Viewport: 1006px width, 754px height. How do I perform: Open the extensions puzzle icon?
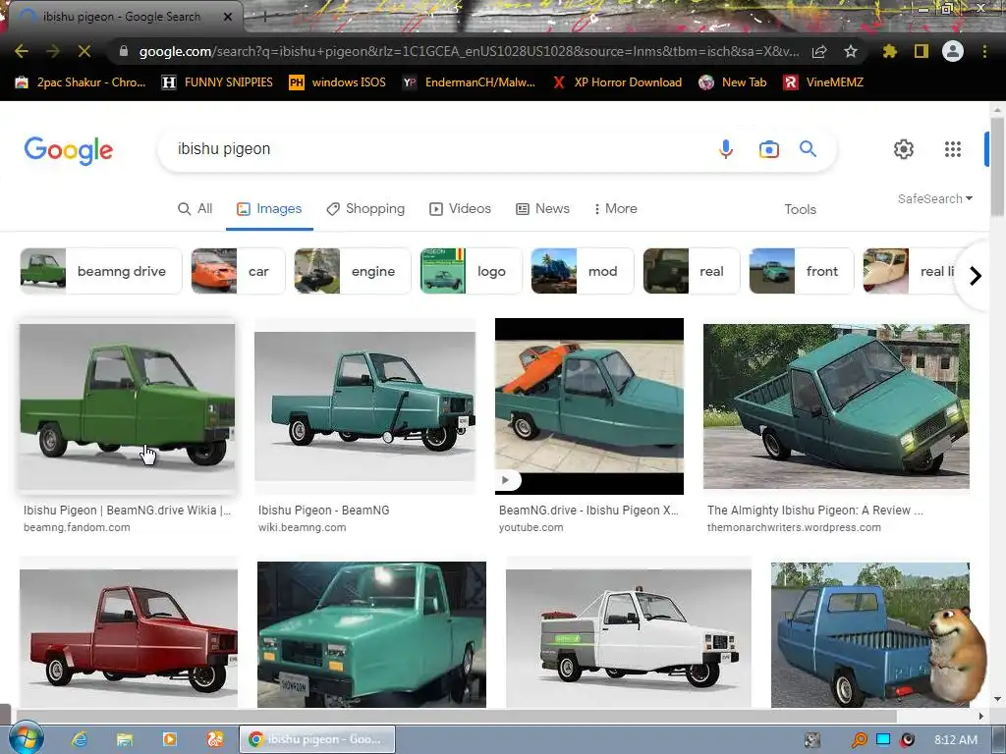coord(889,51)
